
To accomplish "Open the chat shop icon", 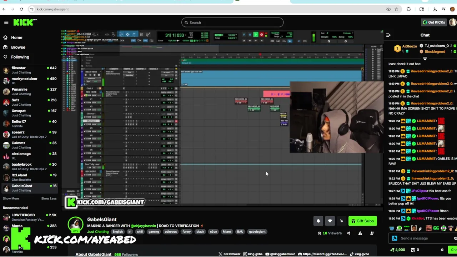I will (413, 250).
